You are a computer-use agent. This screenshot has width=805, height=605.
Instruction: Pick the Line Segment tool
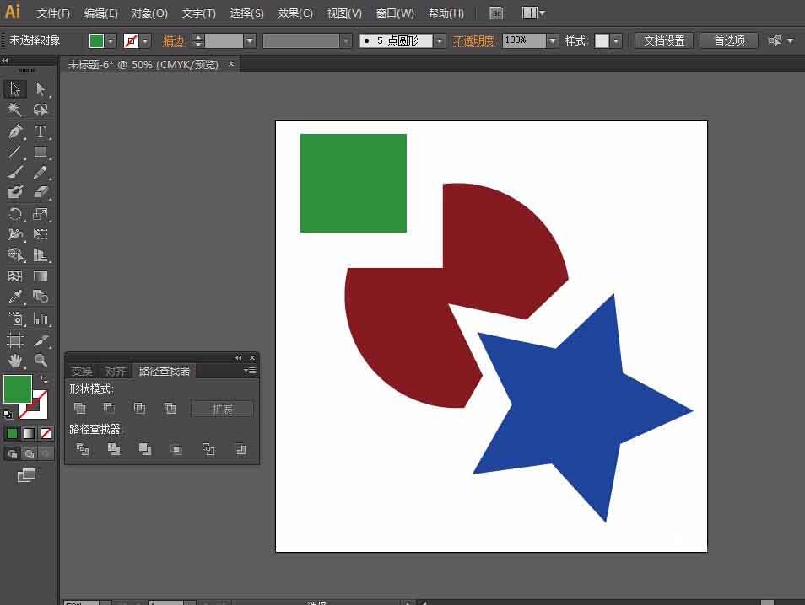pyautogui.click(x=15, y=152)
